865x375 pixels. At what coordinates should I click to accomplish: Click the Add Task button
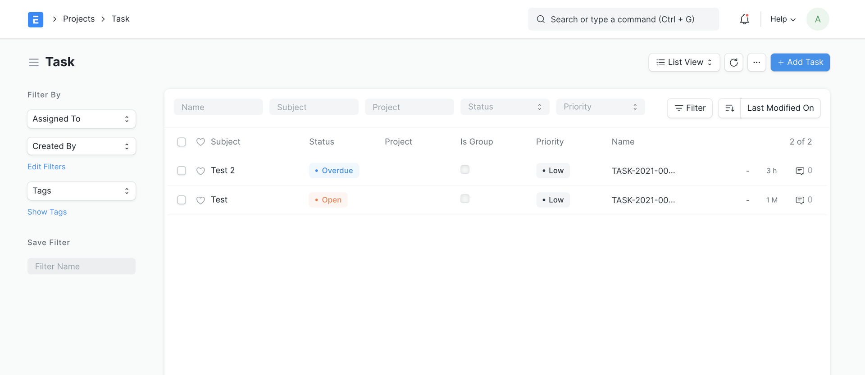coord(800,62)
